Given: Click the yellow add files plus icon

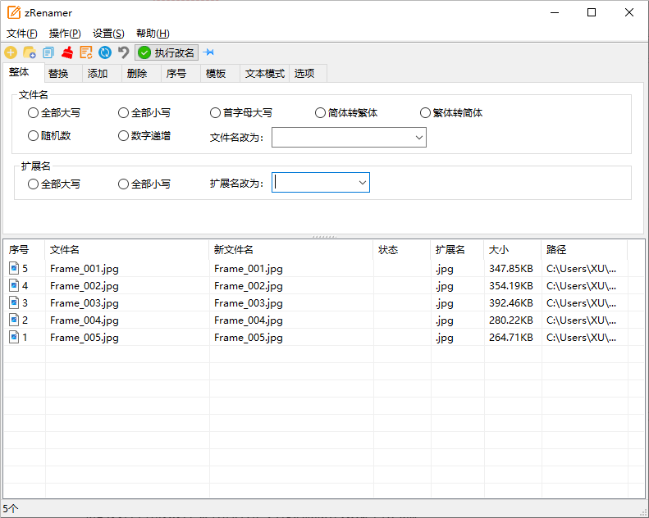Looking at the screenshot, I should pyautogui.click(x=11, y=52).
